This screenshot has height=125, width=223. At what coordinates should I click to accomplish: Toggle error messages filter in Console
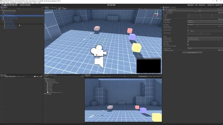(x=41, y=76)
